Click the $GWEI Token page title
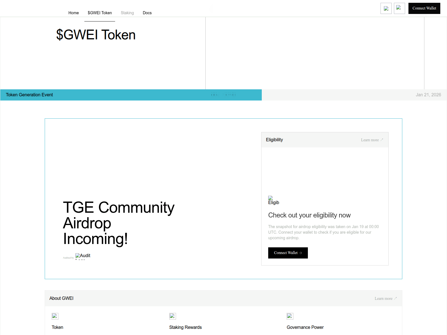 96,35
